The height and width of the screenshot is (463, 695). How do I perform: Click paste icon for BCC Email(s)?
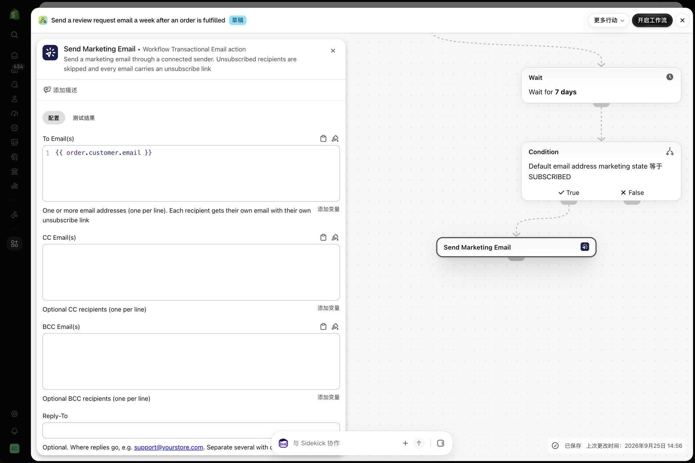[x=323, y=327]
